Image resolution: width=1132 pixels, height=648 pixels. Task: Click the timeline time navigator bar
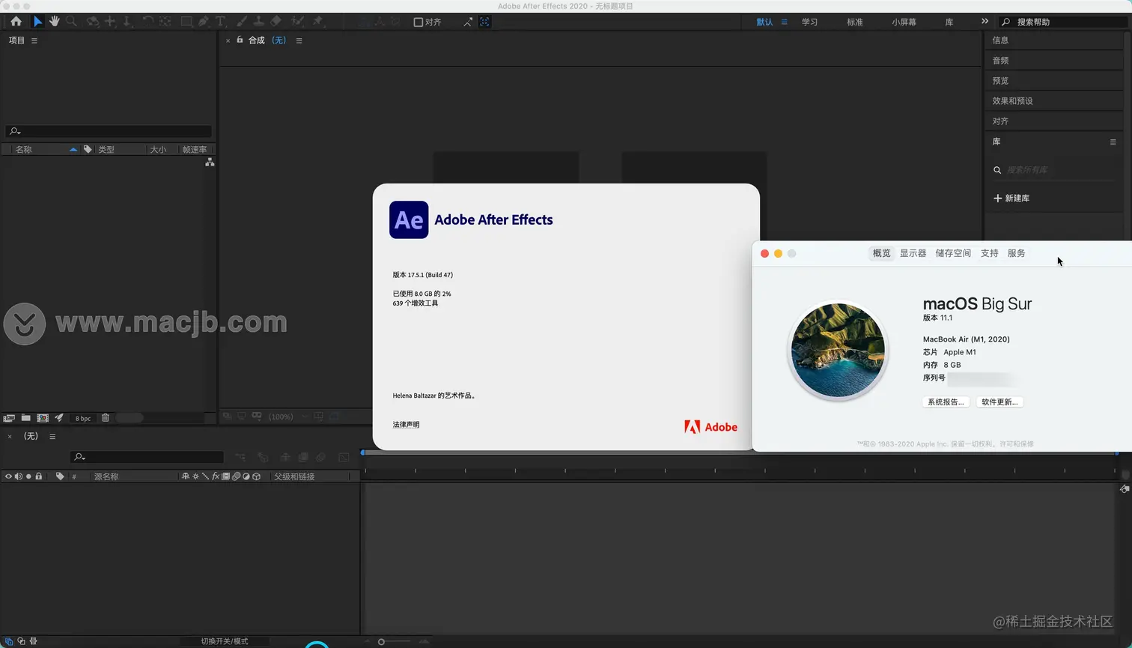click(740, 452)
